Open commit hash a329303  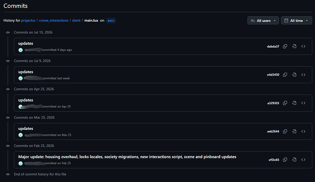click(273, 103)
